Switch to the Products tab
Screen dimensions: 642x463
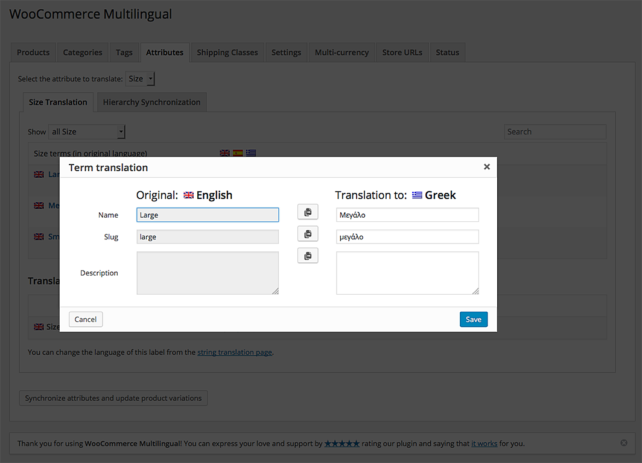point(33,52)
